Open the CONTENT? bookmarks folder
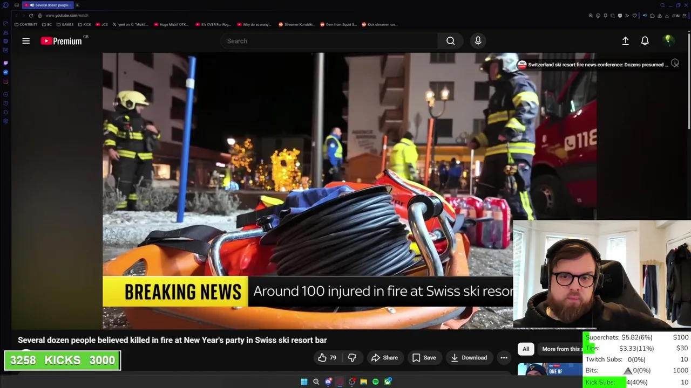 pos(26,24)
